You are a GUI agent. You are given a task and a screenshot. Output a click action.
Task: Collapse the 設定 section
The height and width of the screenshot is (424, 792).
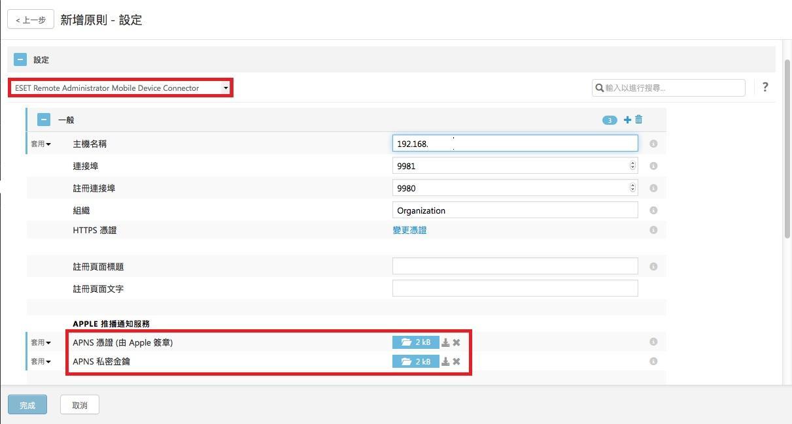(20, 59)
